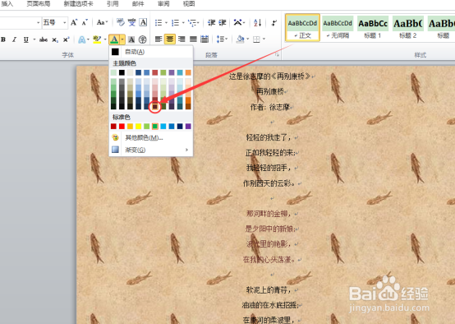Pick purple standard color swatch
Viewport: 455px width, 324px height.
pos(188,126)
